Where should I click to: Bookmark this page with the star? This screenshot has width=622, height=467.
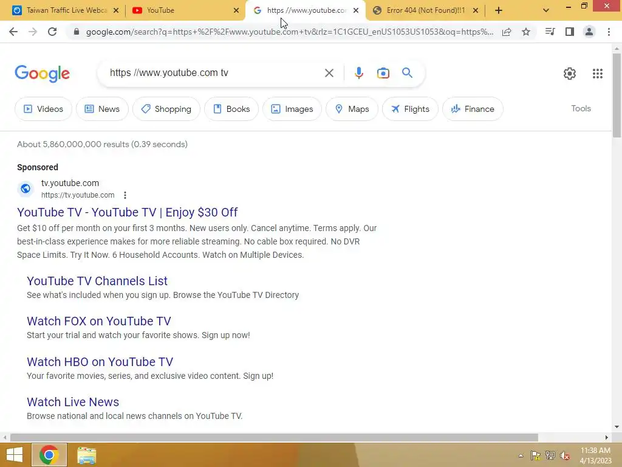pyautogui.click(x=526, y=32)
